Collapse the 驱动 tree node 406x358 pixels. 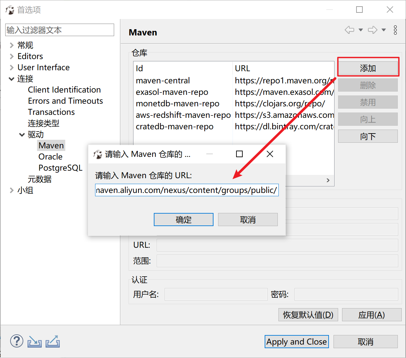[22, 135]
